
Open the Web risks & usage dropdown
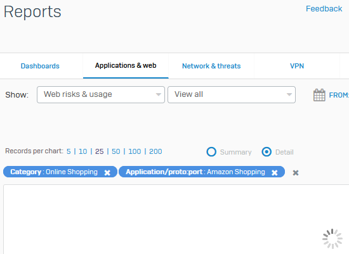[x=101, y=94]
